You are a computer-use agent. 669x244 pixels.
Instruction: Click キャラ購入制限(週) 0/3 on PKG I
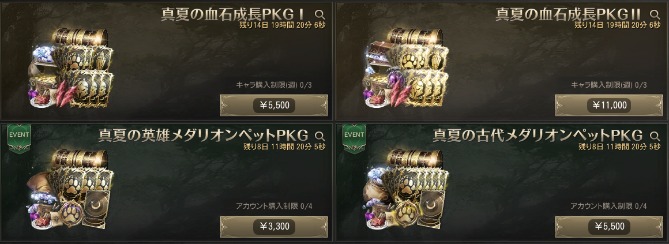coord(274,85)
